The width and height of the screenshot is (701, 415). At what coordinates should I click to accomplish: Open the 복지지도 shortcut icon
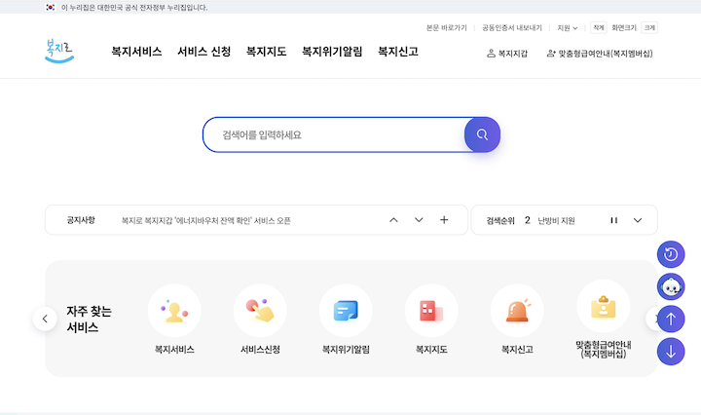pos(431,311)
